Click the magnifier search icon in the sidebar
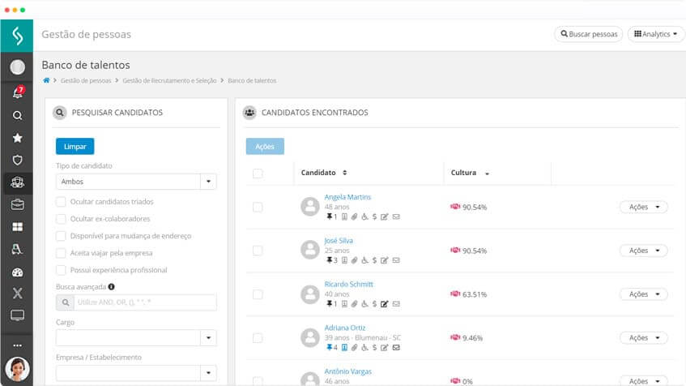The image size is (686, 386). tap(17, 116)
